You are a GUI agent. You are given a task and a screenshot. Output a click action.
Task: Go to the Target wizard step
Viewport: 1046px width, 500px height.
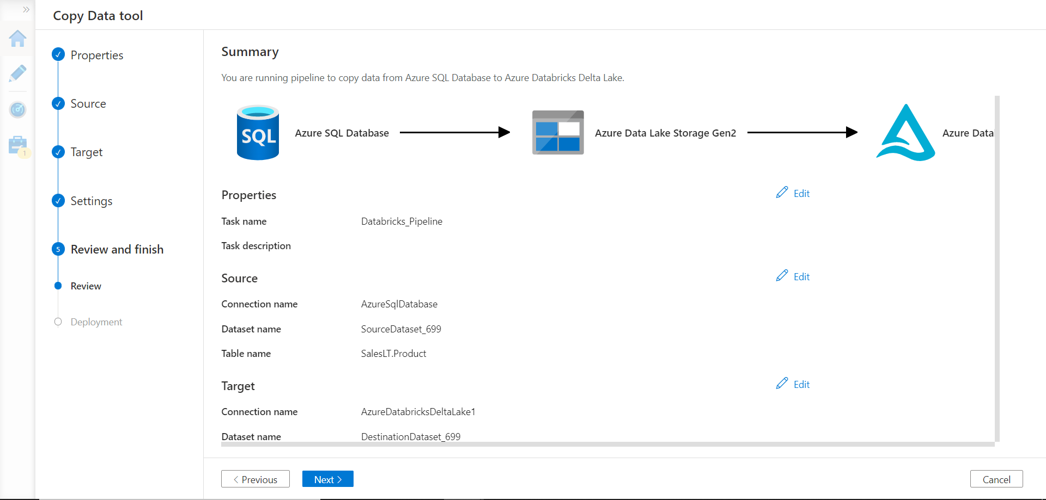pyautogui.click(x=87, y=152)
